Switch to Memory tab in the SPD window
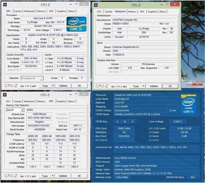This screenshot has width=205, height=183. coord(41,101)
